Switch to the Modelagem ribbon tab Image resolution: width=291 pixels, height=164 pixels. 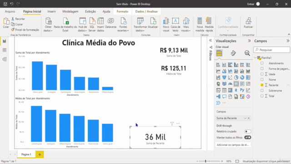coord(70,11)
